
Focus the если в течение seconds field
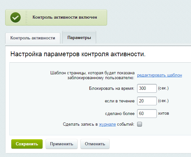point(147,101)
